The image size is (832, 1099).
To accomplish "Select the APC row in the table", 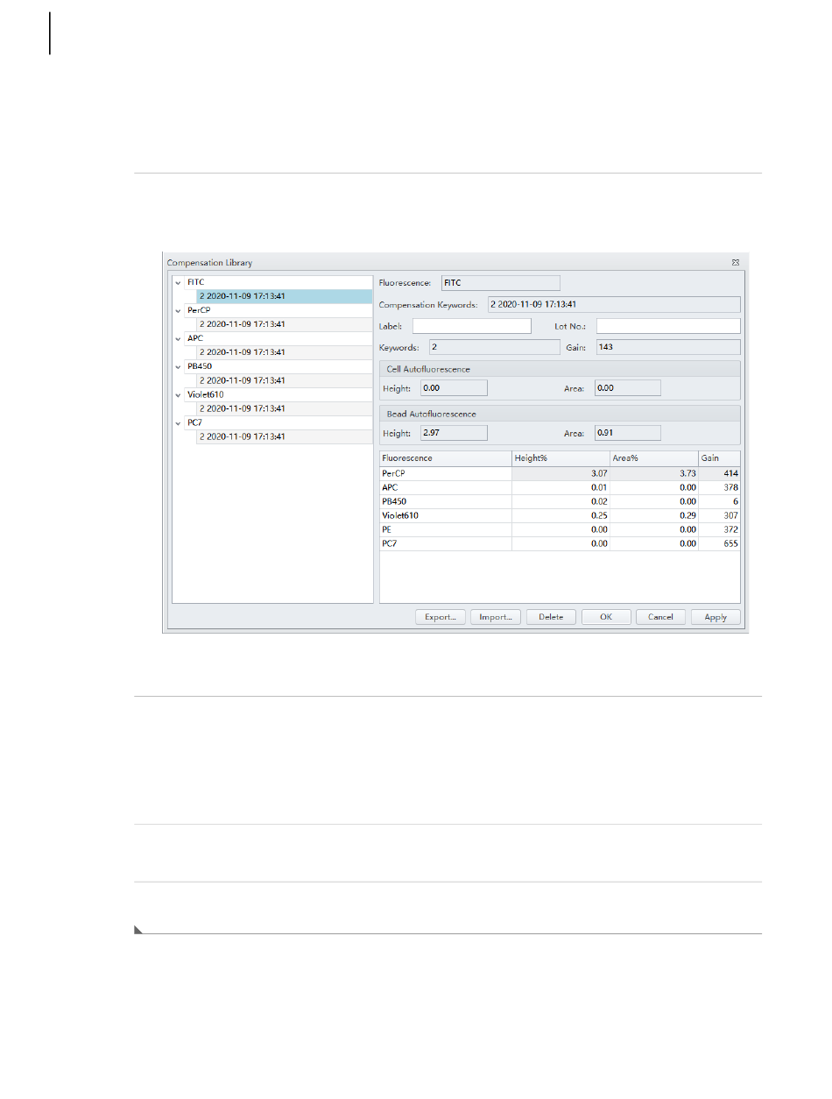I will tap(561, 487).
